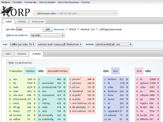Viewport: 163px width, 122px height.
Task: Open example sentences icon for 'finnas' row
Action: (127, 99)
